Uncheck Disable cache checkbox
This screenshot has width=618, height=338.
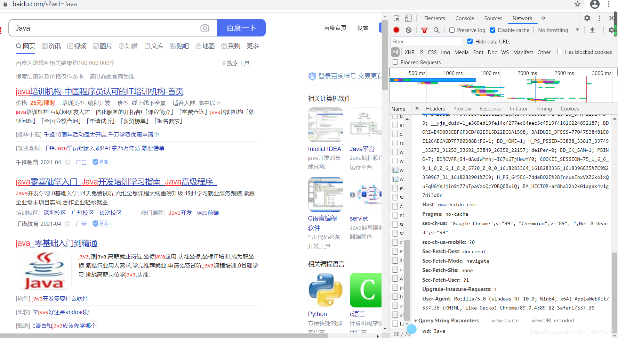[x=492, y=30]
